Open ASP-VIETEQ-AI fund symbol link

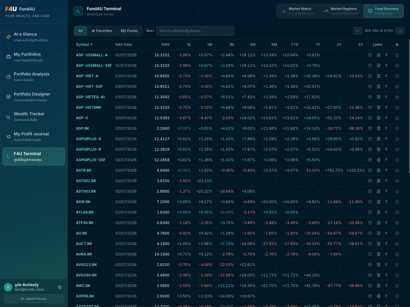click(90, 97)
